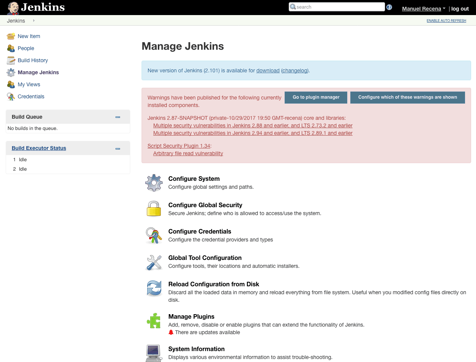Open the help question mark icon

click(389, 7)
